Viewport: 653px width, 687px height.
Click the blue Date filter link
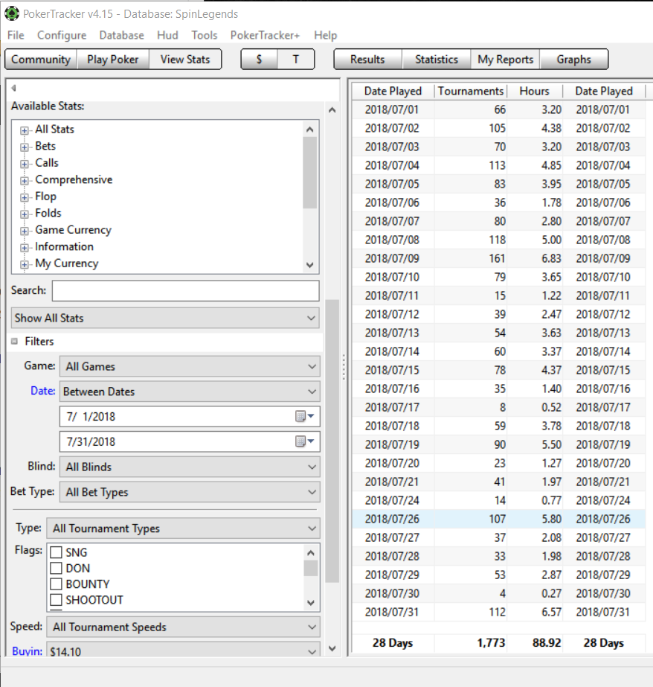(x=43, y=390)
